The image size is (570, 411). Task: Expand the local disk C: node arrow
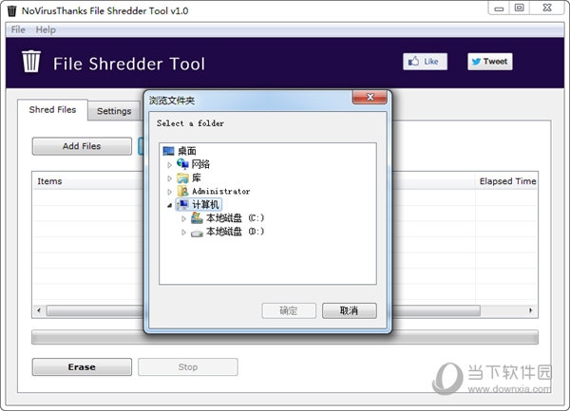coord(183,218)
